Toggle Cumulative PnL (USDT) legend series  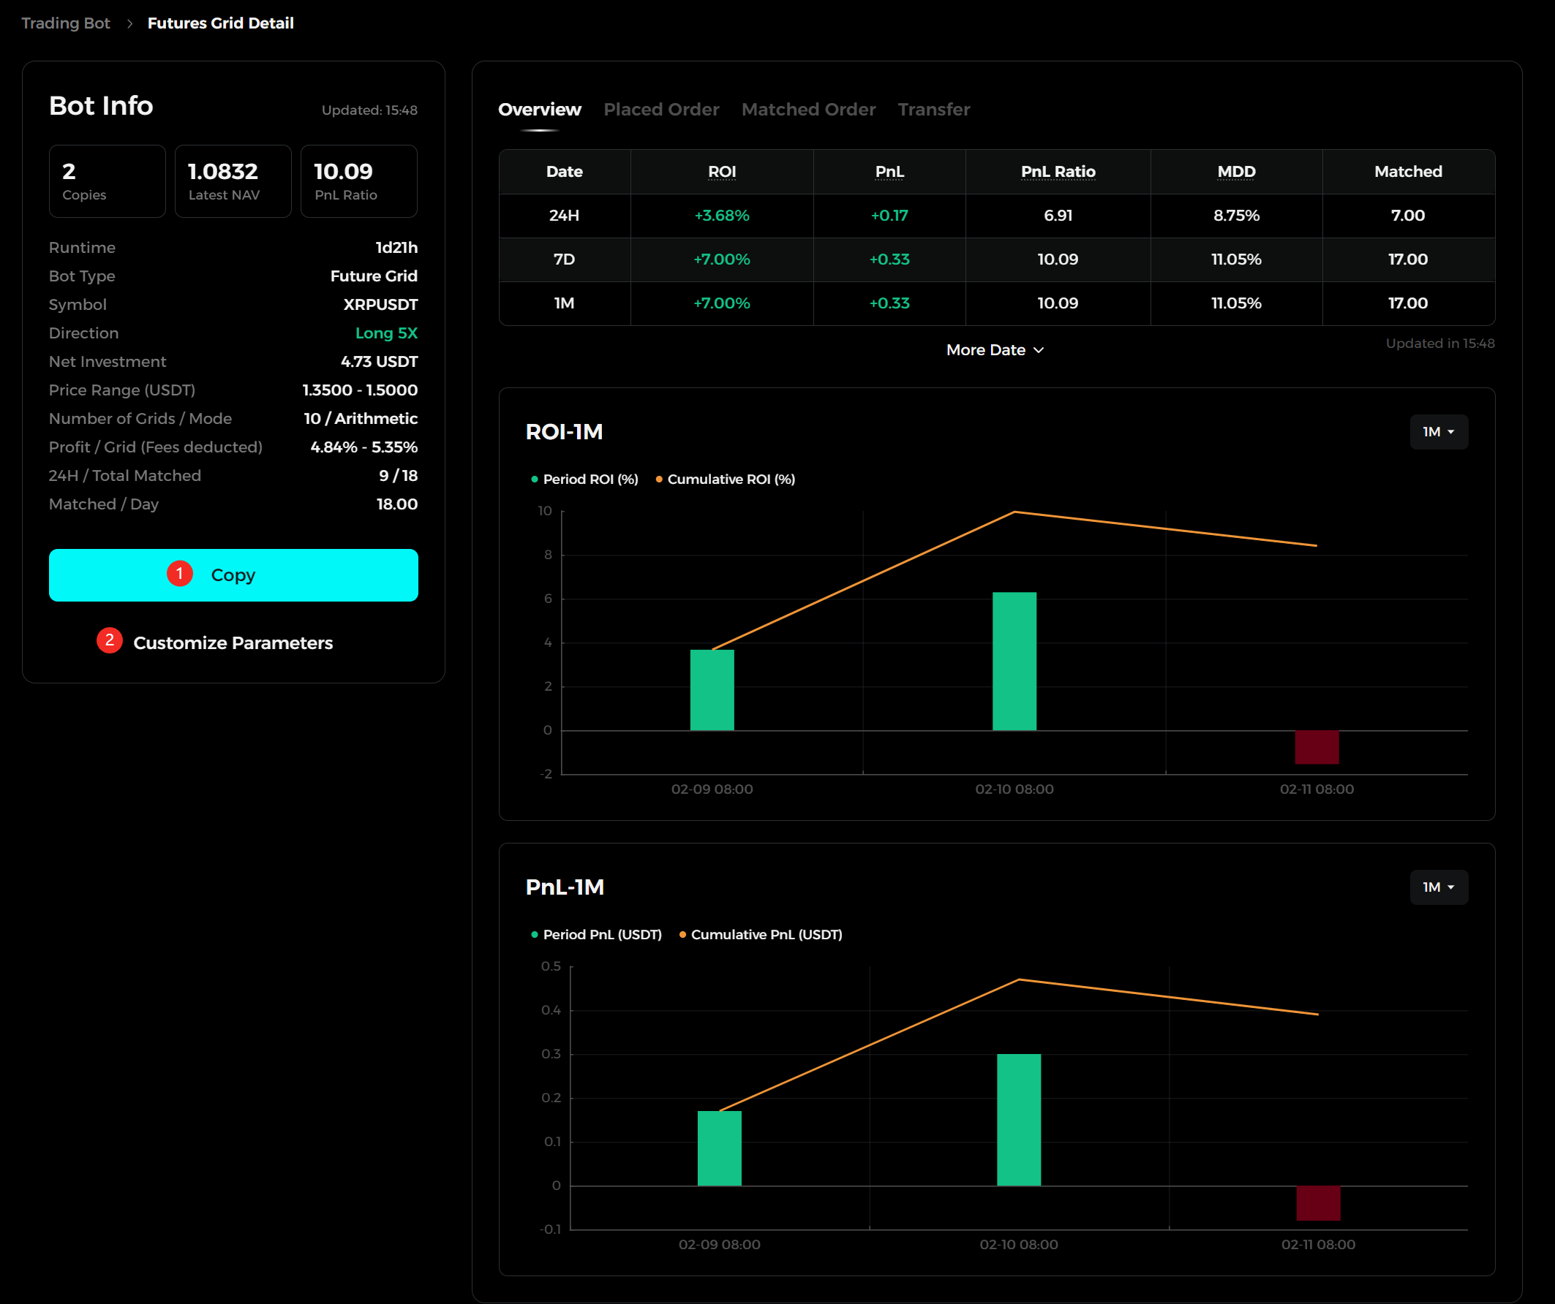[761, 934]
